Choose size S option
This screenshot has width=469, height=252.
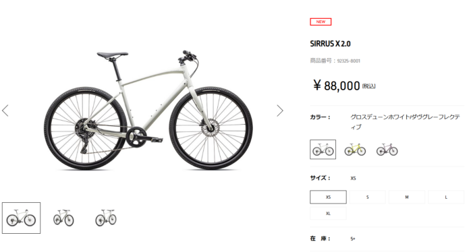click(x=368, y=197)
